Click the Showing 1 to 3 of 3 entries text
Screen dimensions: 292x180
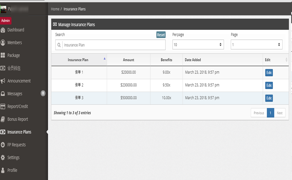[x=72, y=113]
